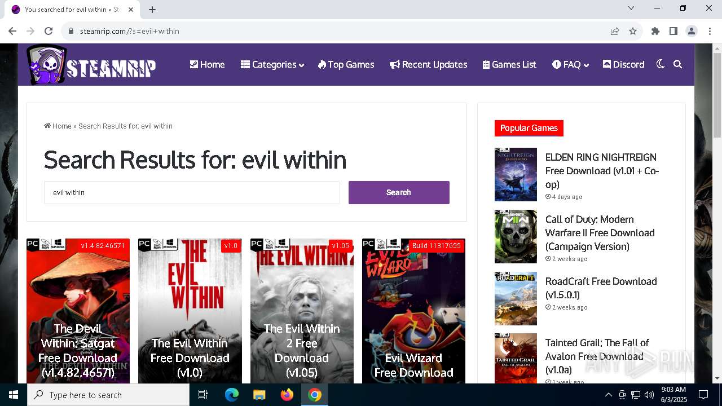Screen dimensions: 722x406
Task: Bookmark this page with star icon
Action: pyautogui.click(x=633, y=31)
